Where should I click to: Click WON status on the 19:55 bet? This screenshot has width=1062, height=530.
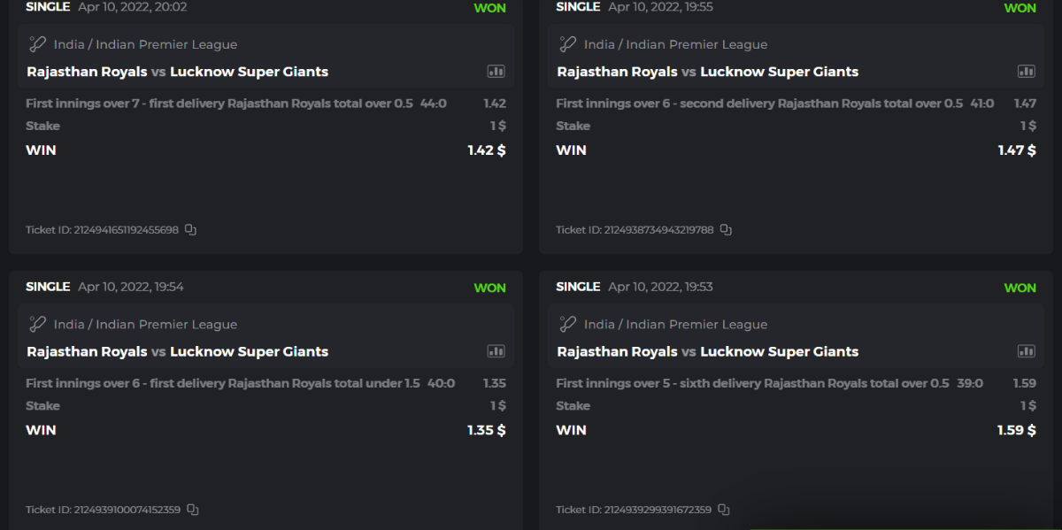tap(1020, 8)
